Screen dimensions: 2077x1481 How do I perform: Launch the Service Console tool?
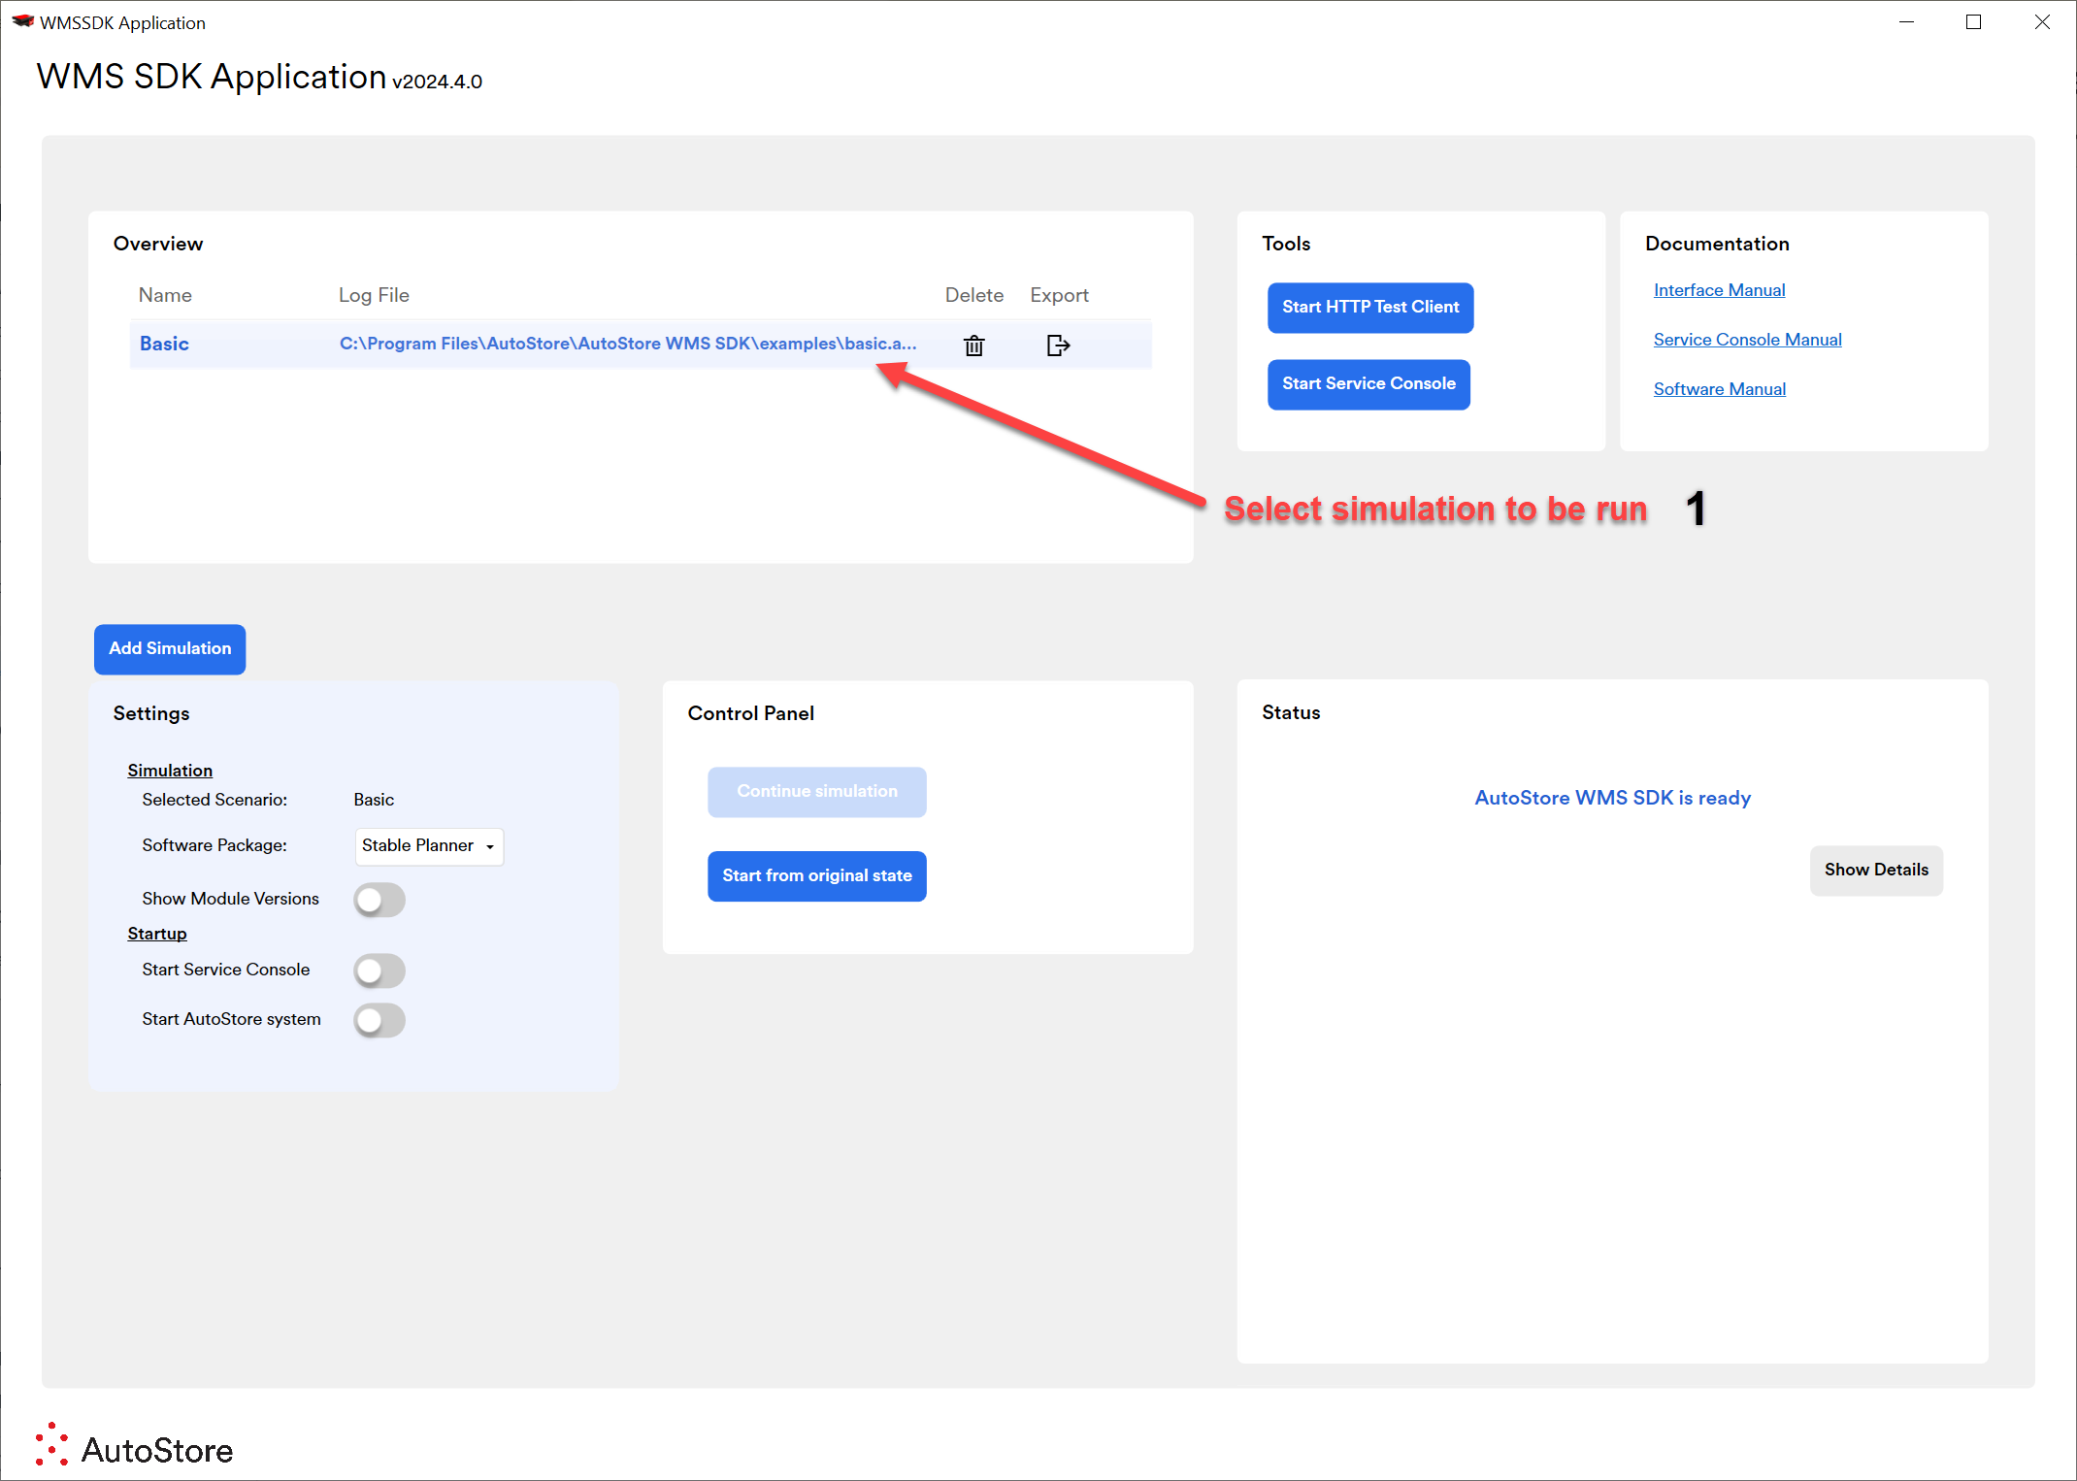[1368, 384]
